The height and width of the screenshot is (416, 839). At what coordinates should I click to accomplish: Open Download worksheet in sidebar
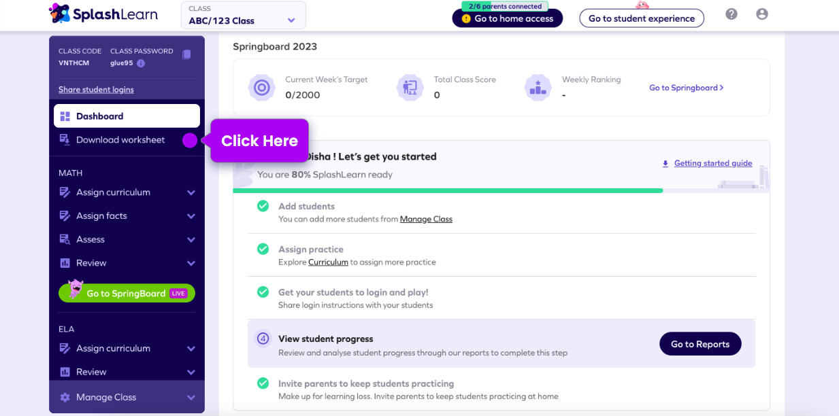pos(120,140)
